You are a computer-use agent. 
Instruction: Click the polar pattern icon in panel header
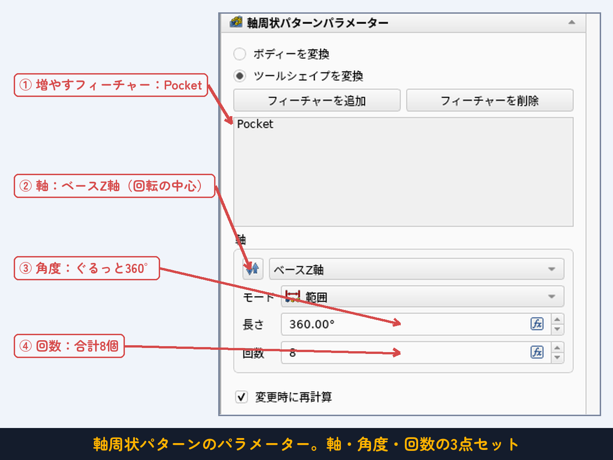[236, 22]
